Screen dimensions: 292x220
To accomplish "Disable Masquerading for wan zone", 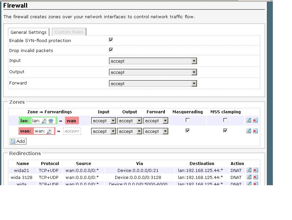I will click(188, 131).
